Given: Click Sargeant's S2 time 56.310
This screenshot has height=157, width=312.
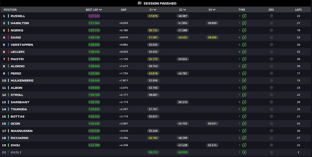Looking at the screenshot, I should coord(183,102).
